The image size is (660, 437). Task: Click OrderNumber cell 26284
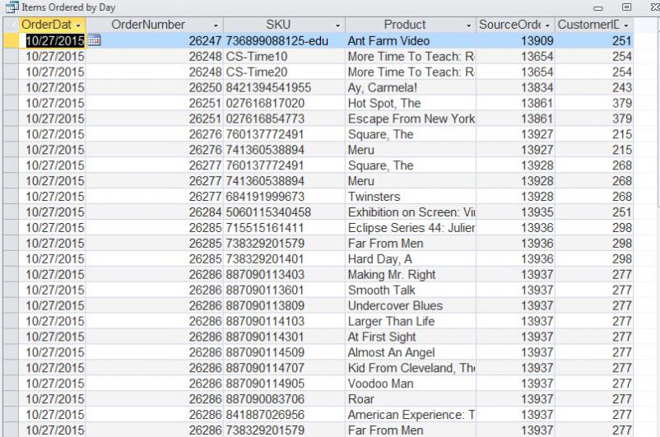pyautogui.click(x=155, y=212)
